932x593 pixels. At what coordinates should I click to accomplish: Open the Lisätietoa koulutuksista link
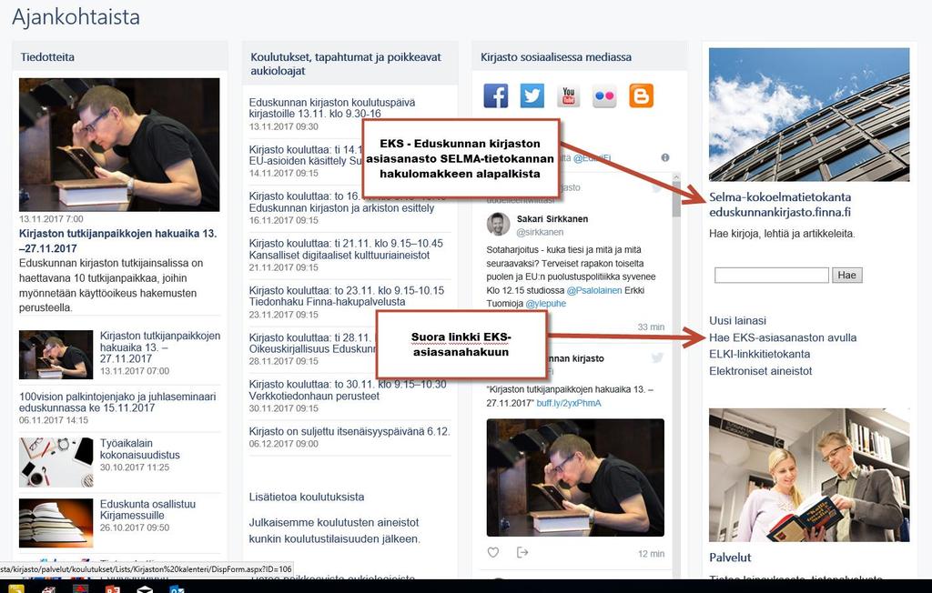click(x=307, y=497)
